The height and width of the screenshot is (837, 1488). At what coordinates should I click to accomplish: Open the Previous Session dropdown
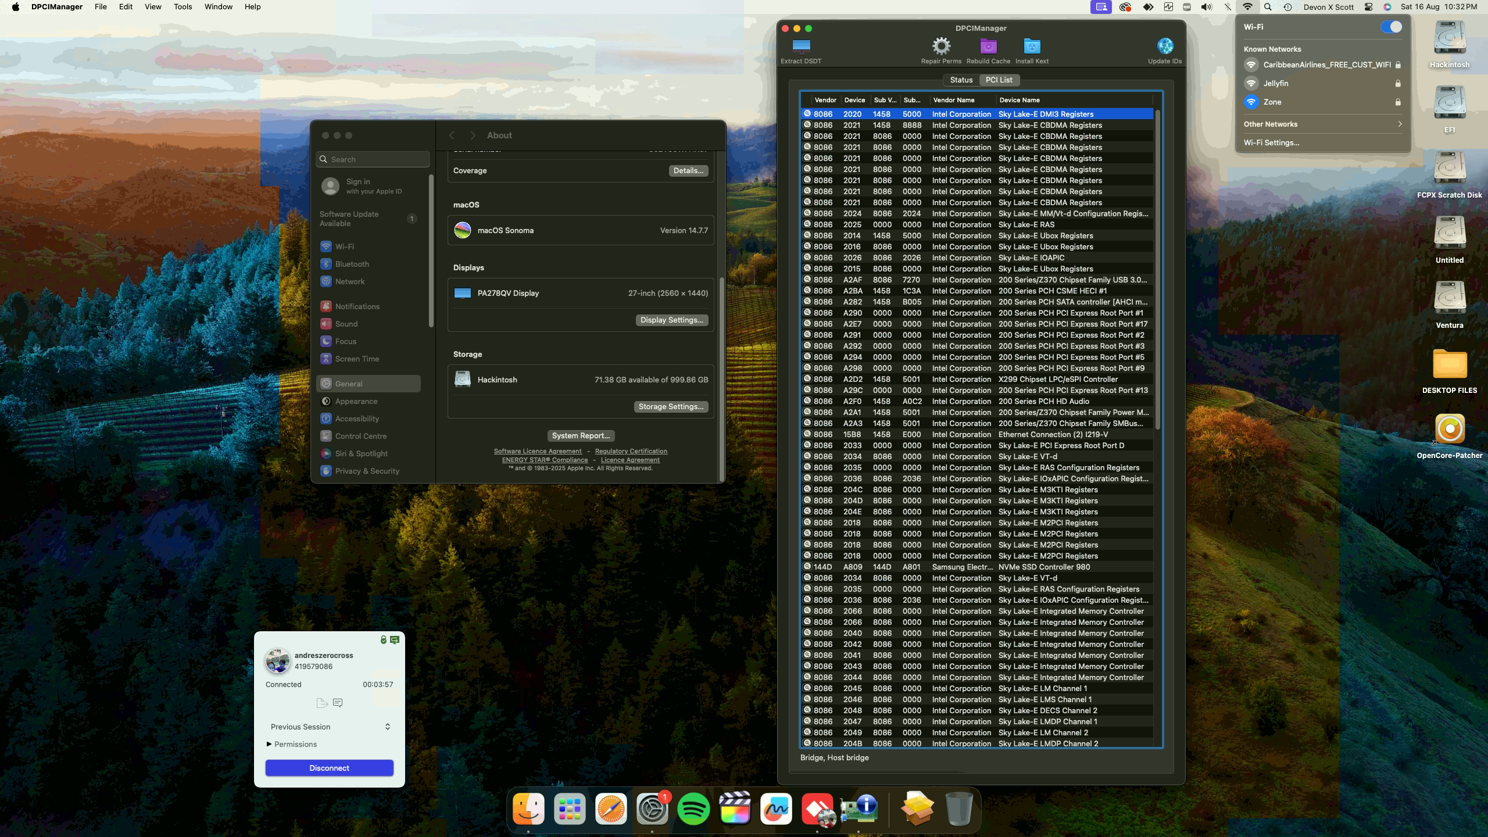pyautogui.click(x=330, y=727)
